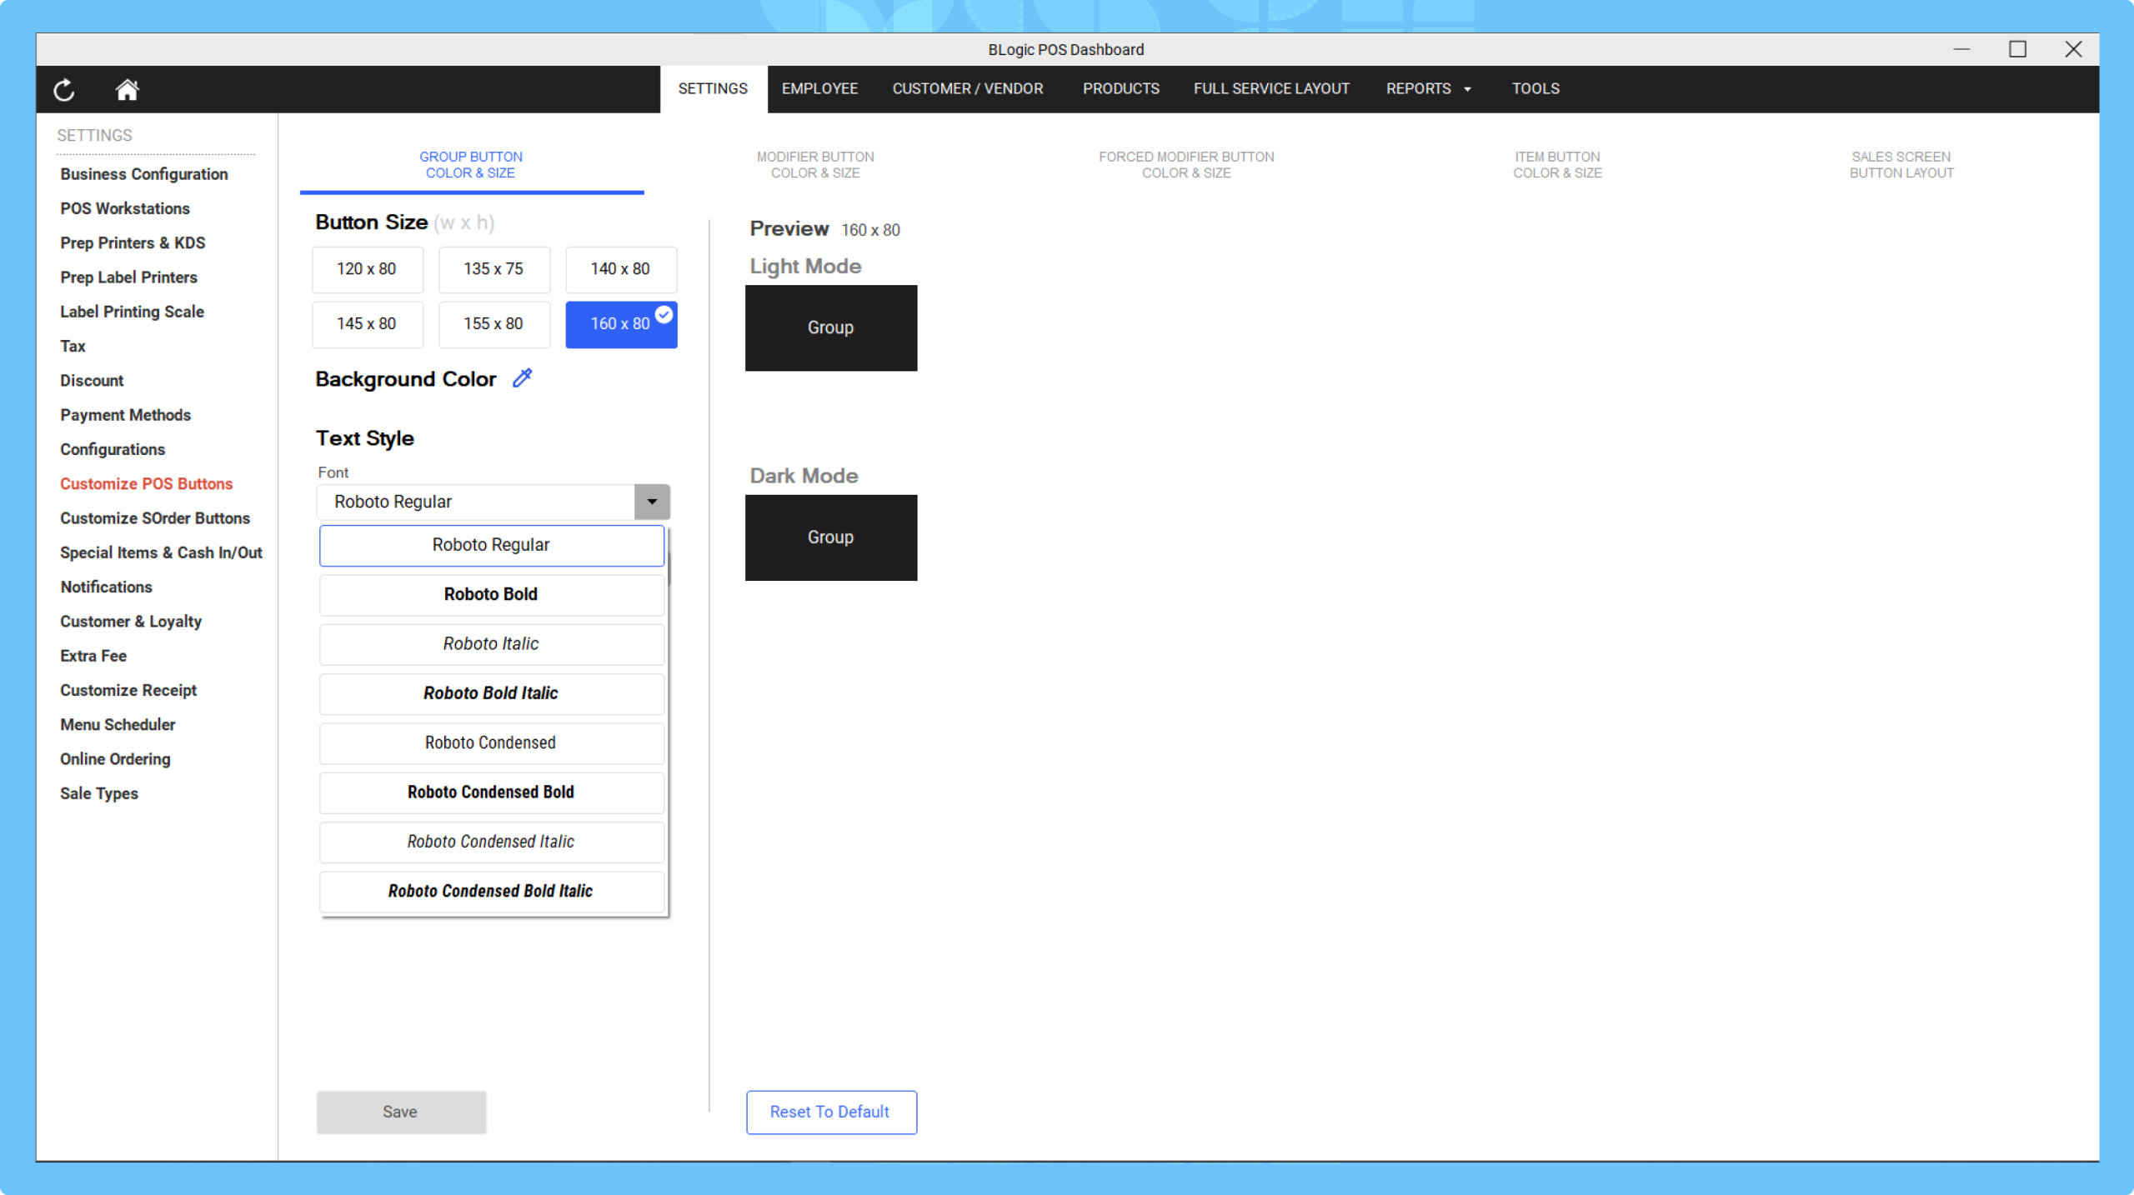Open the FULL SERVICE LAYOUT tab
Image resolution: width=2134 pixels, height=1195 pixels.
click(1271, 89)
